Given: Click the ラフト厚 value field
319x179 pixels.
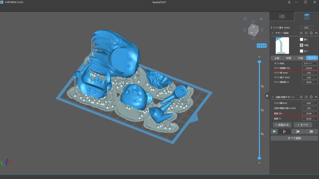Looking at the screenshot, I should [x=310, y=73].
